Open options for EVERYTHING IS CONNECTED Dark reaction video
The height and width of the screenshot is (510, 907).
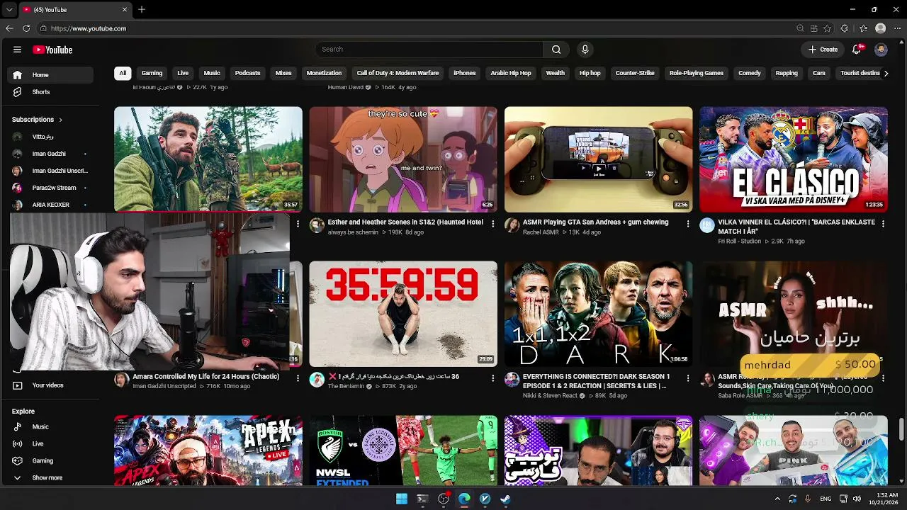click(688, 378)
